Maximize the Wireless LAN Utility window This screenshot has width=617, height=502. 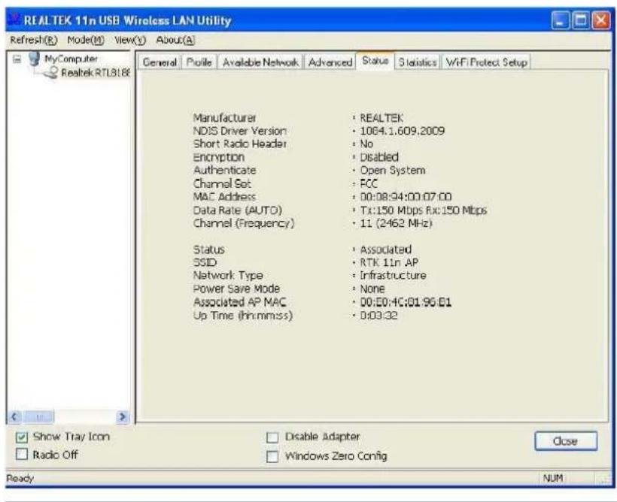pos(580,20)
